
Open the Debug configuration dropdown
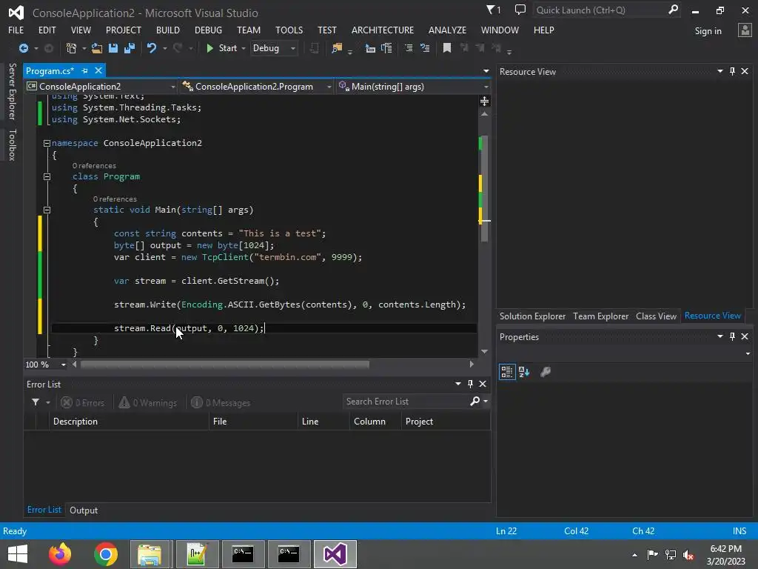[x=274, y=48]
